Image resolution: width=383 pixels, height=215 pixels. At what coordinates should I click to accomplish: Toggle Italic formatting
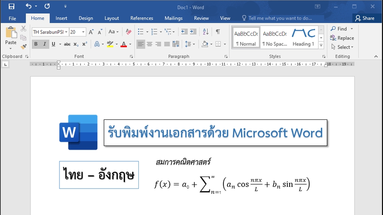pos(45,44)
